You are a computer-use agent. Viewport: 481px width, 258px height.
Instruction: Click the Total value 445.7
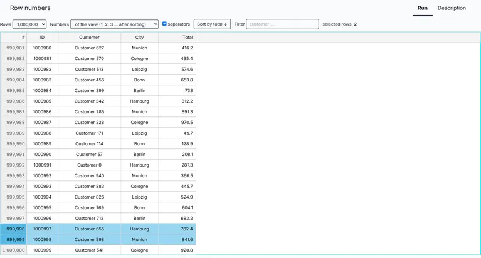[177, 187]
